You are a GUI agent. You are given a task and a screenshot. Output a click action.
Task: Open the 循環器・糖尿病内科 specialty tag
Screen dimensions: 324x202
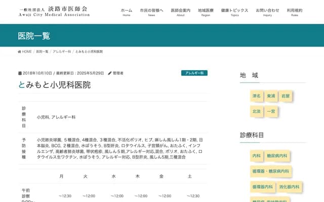coord(271,172)
